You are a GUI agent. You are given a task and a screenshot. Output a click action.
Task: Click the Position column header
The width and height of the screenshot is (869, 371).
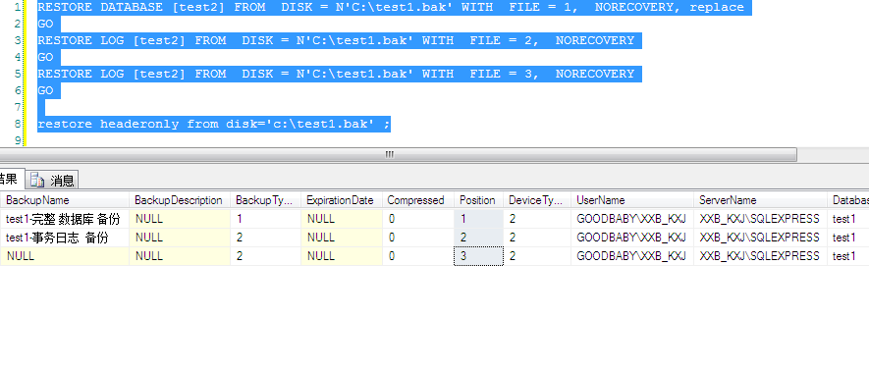(478, 200)
